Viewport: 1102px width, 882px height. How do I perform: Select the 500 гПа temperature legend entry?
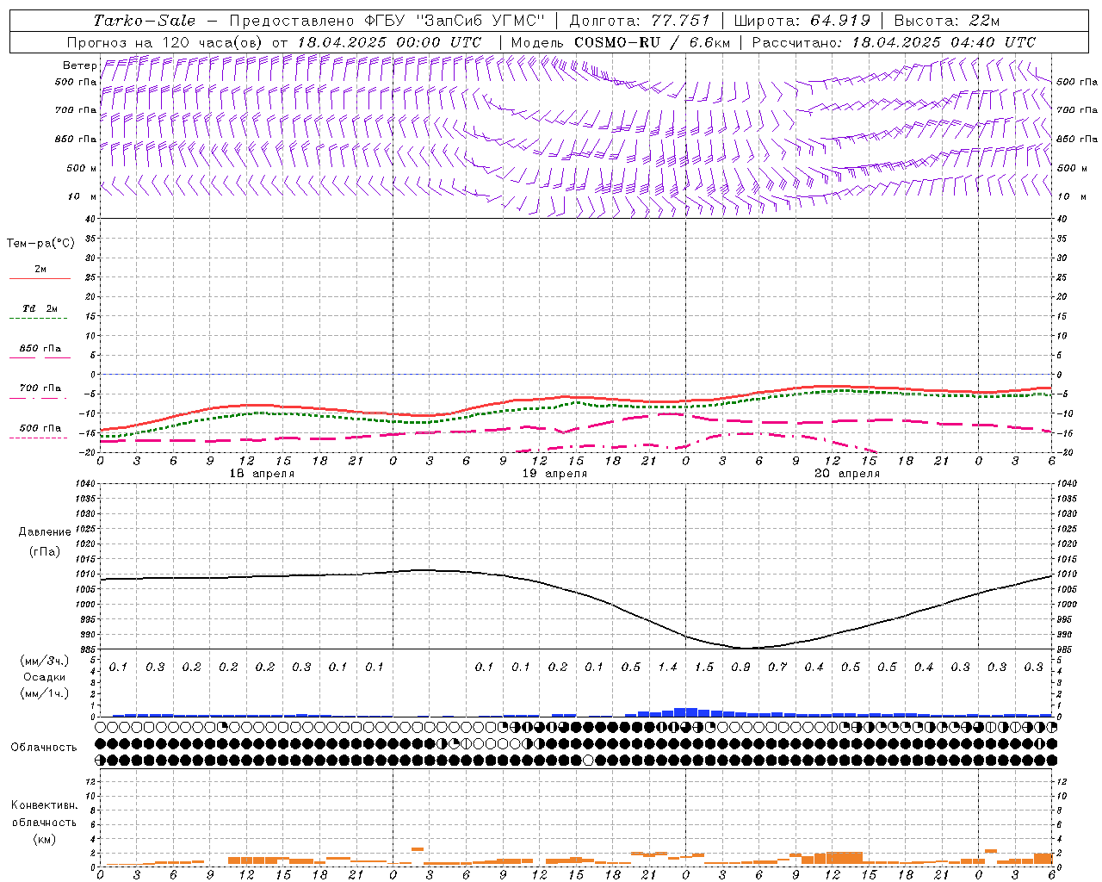tap(40, 429)
